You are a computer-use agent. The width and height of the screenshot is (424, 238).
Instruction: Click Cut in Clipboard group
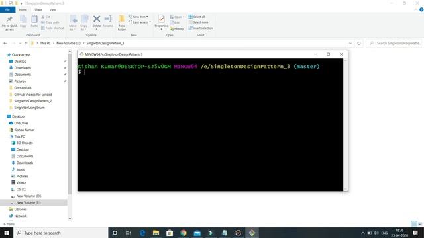coord(46,17)
